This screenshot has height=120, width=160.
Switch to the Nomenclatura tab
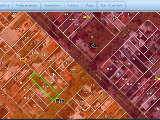(52, 6)
